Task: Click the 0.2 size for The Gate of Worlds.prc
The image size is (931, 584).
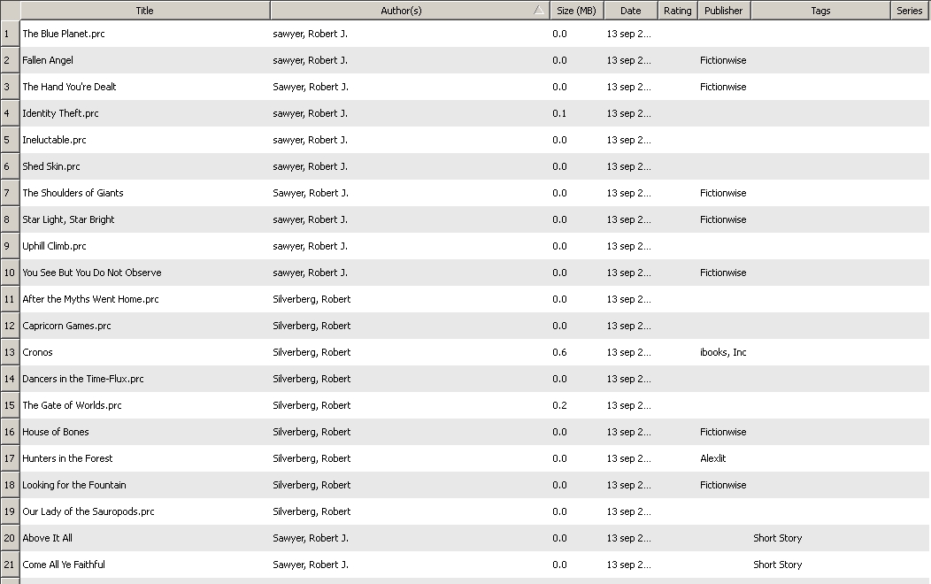Action: point(559,405)
